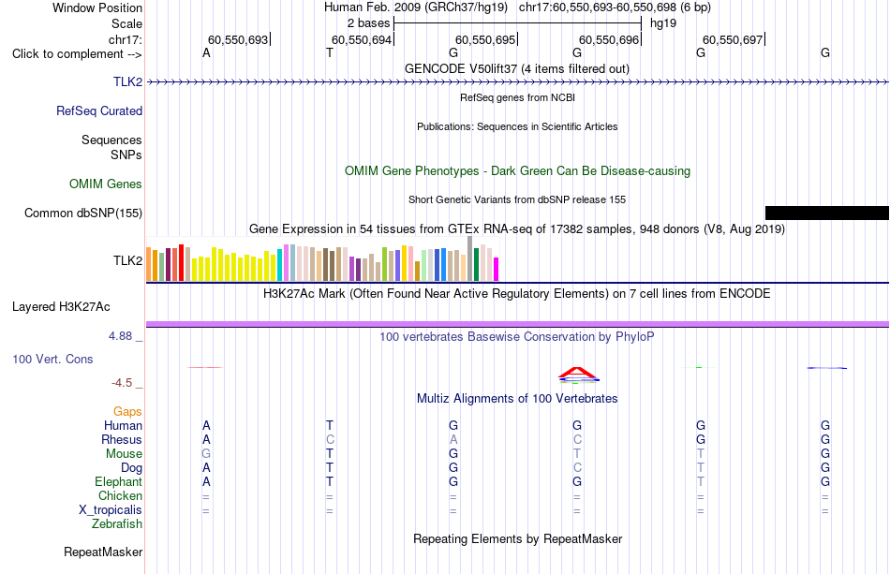This screenshot has height=574, width=890.
Task: Click base T in the complement sequence row
Action: pos(330,52)
